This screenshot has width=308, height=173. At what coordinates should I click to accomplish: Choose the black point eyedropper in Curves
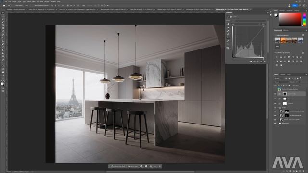click(228, 28)
